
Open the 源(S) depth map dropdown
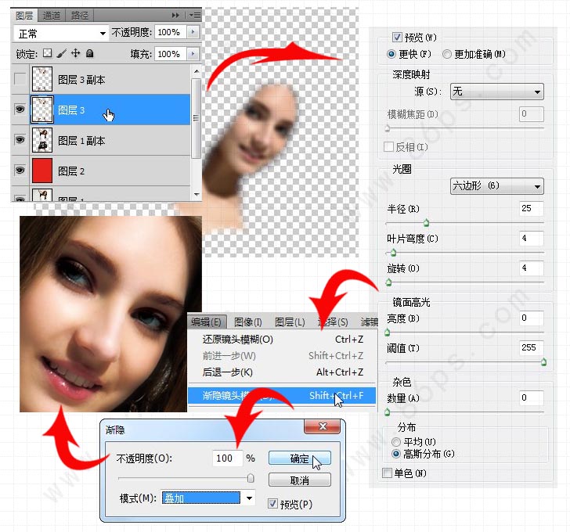[496, 92]
